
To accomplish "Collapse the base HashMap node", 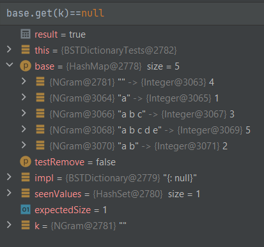I will point(10,65).
